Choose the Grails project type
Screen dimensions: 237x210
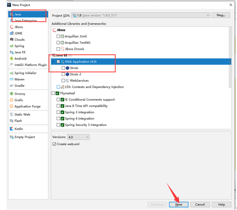click(28, 100)
